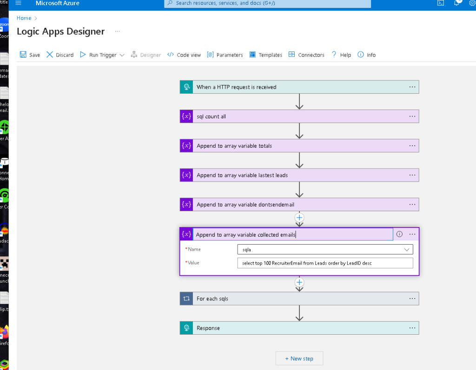Open ellipsis menu on 'collected emails' action
Screen dimensions: 476x370
(x=412, y=234)
